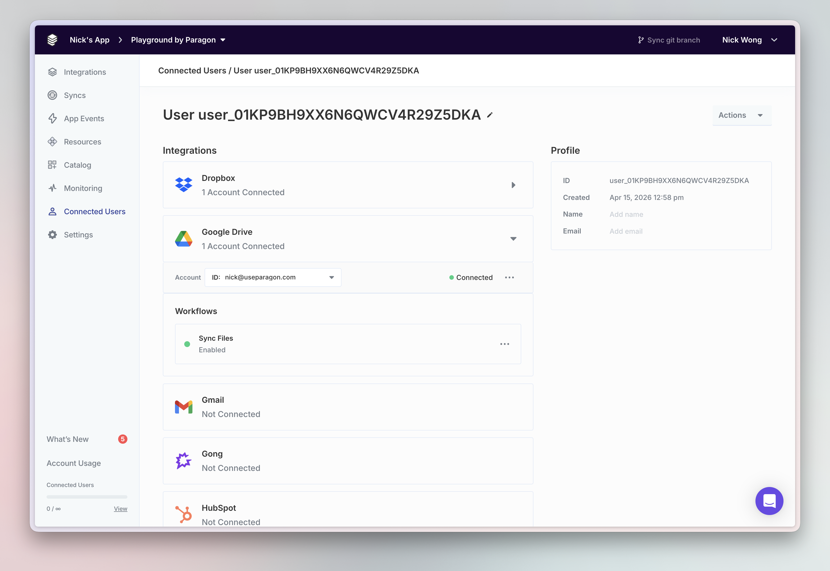Collapse the Google Drive integration

513,239
